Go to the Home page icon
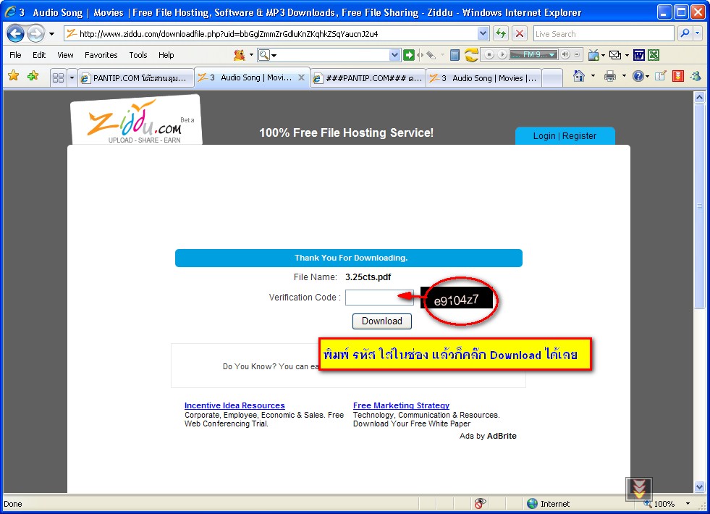This screenshot has height=514, width=710. pos(579,76)
